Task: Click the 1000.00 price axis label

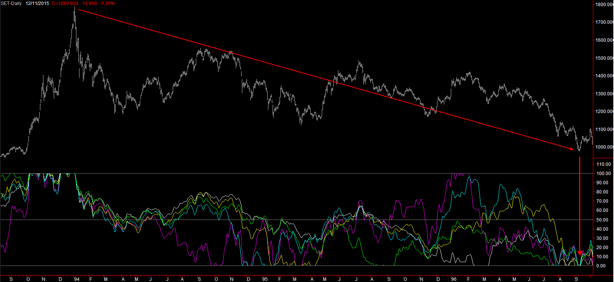Action: (604, 147)
